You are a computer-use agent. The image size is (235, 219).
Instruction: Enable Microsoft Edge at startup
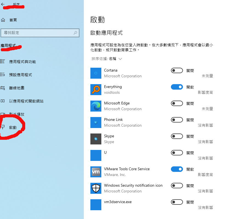177,104
